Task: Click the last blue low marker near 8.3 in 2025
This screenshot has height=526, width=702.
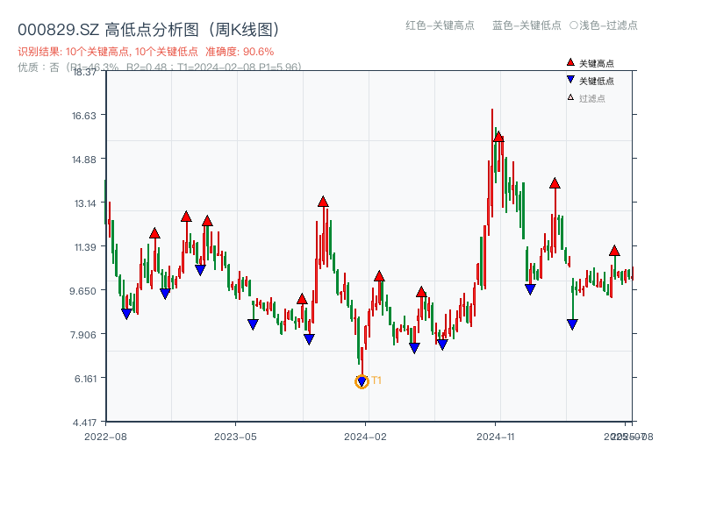Action: coord(572,324)
